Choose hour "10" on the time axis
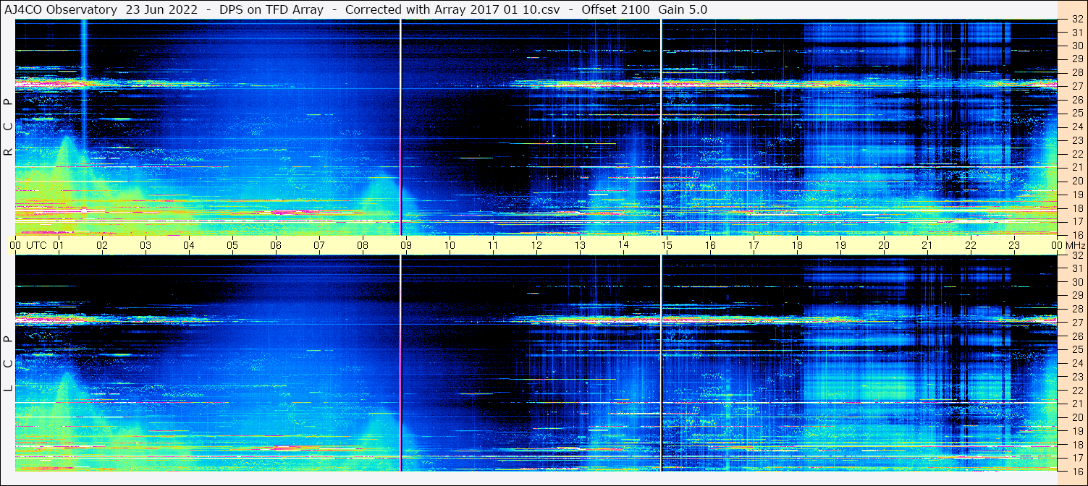The image size is (1088, 486). click(x=450, y=245)
